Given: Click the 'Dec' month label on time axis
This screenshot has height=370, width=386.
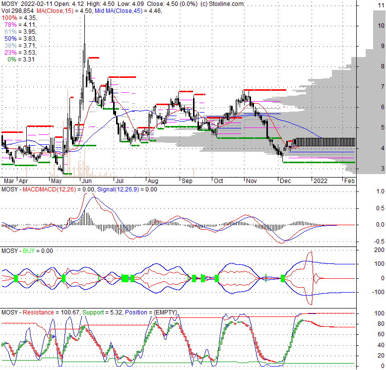Looking at the screenshot, I should point(285,181).
